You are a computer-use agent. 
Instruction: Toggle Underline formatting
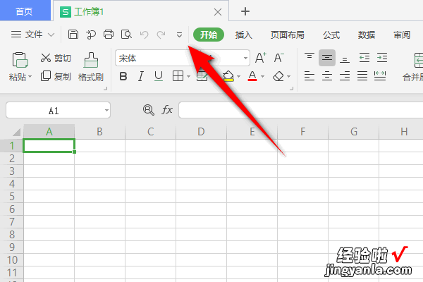point(159,76)
